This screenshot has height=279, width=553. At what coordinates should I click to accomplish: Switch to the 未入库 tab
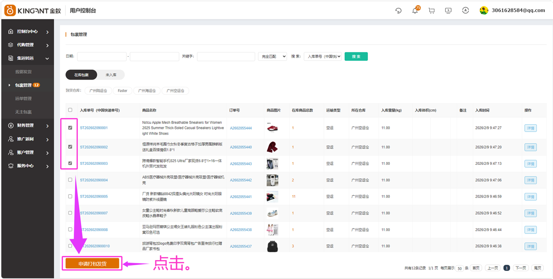(110, 75)
